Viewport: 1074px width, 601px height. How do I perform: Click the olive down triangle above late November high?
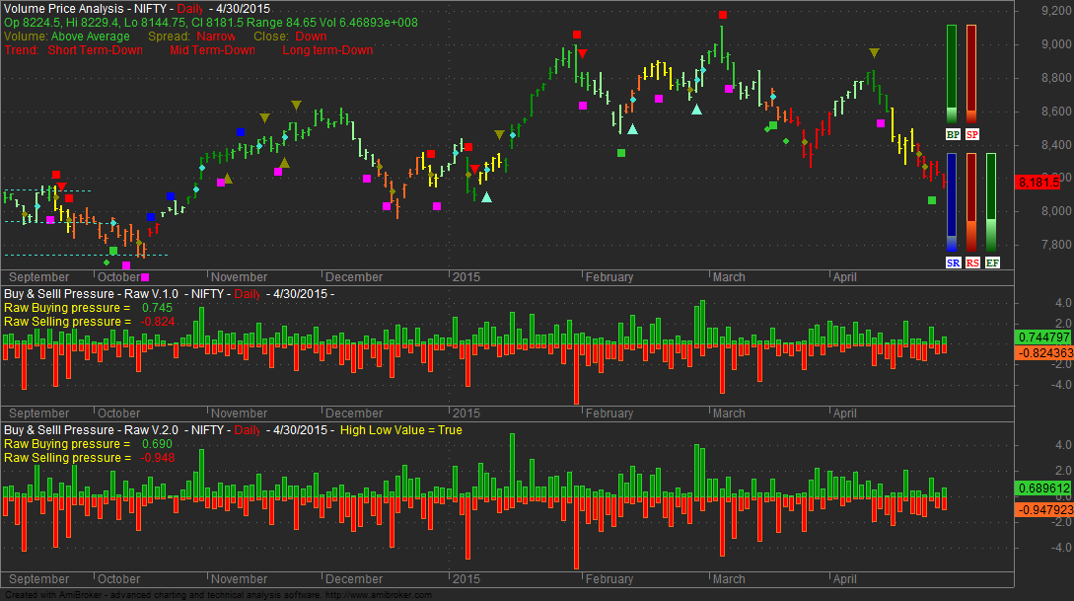(x=296, y=106)
